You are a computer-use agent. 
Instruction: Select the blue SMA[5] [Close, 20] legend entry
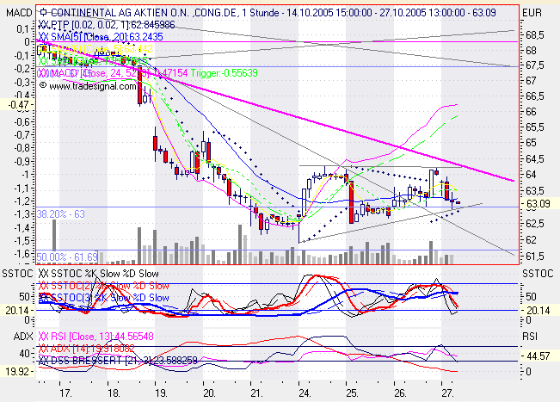pyautogui.click(x=101, y=36)
